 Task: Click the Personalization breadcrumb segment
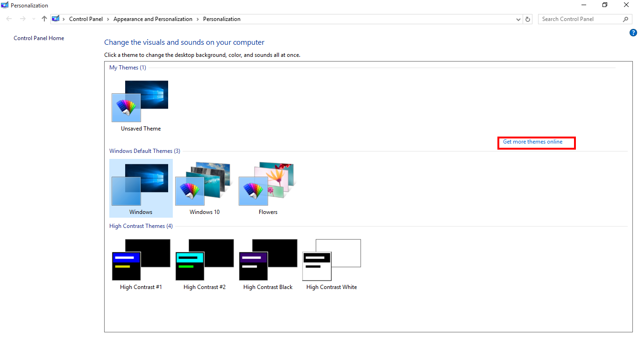coord(222,19)
